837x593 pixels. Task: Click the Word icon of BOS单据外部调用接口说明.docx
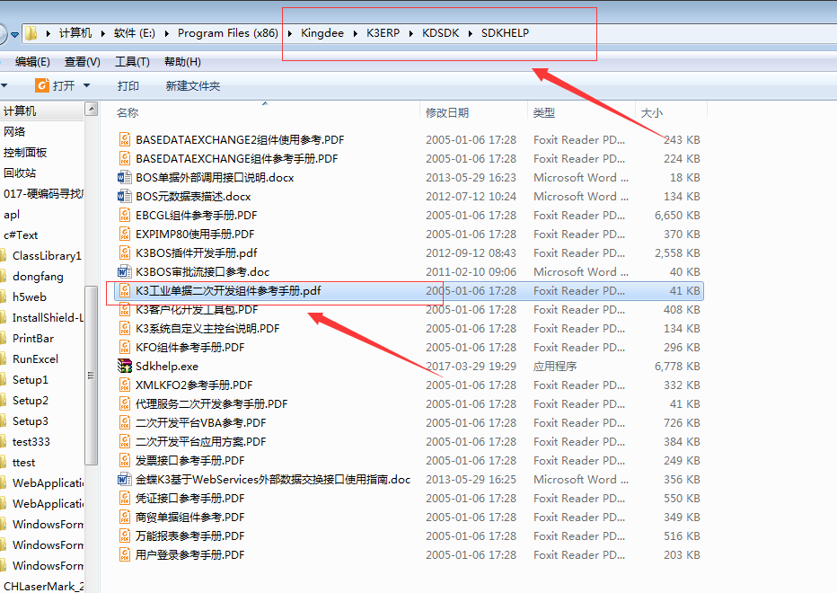click(124, 177)
